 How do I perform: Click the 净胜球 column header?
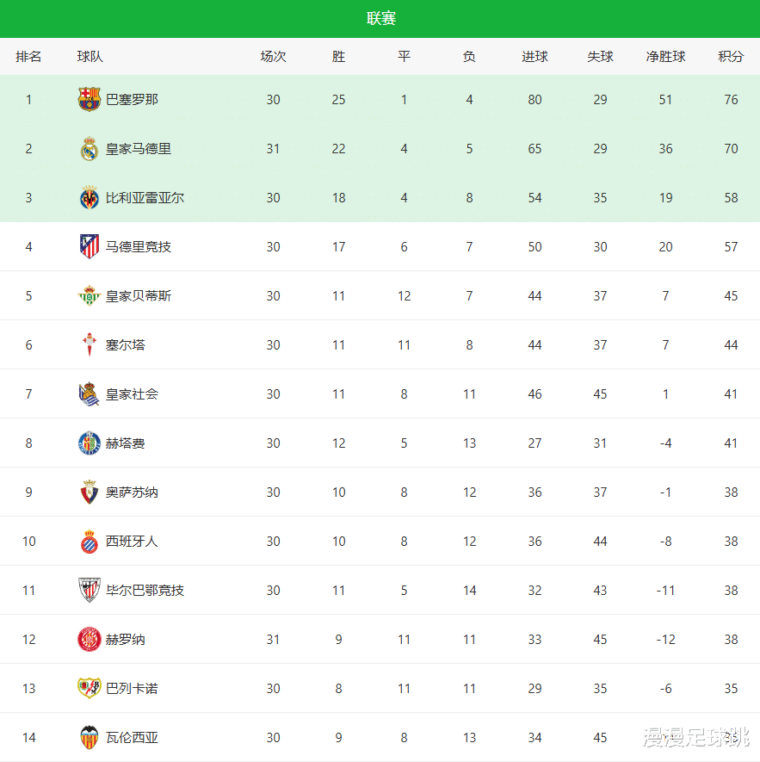(x=665, y=57)
